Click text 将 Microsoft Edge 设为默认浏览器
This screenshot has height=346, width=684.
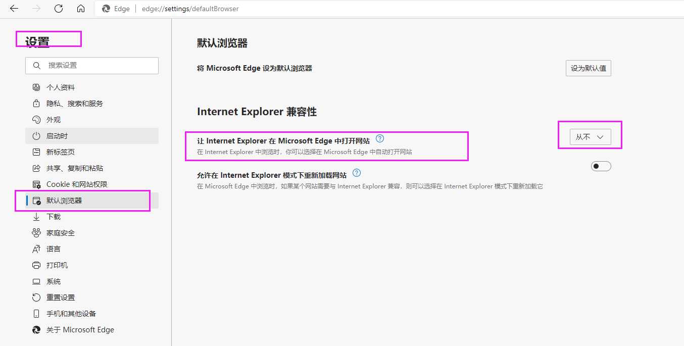(255, 68)
